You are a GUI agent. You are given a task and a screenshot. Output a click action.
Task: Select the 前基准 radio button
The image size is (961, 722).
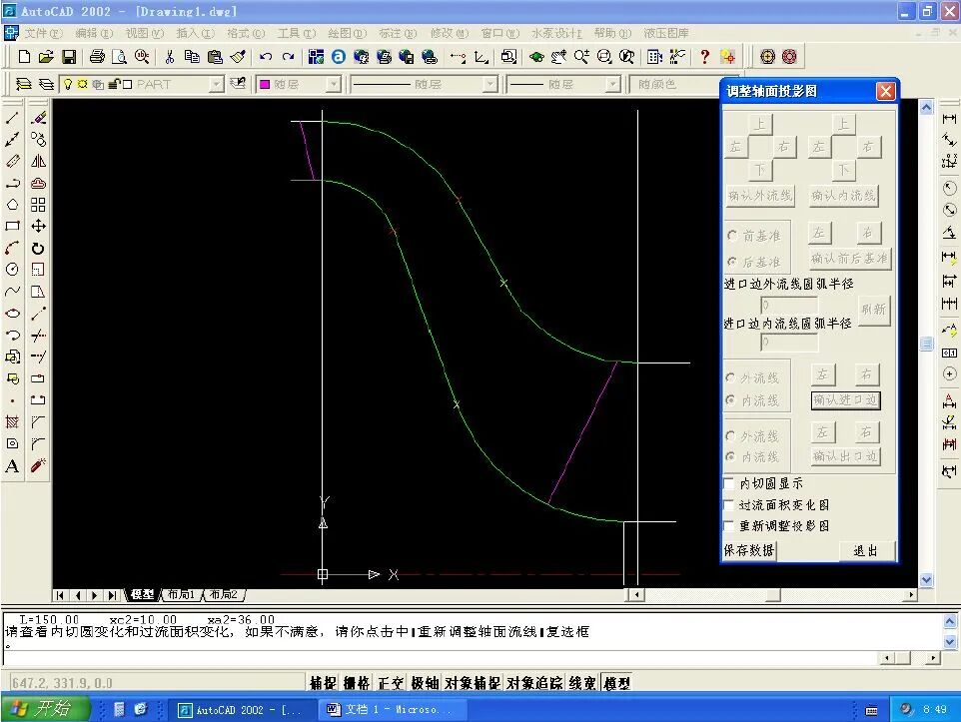tap(732, 236)
